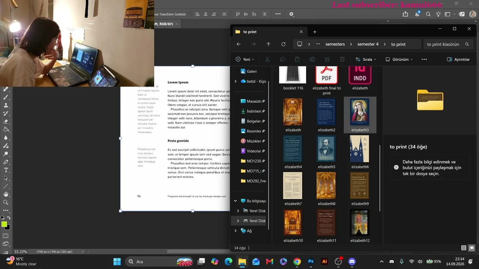Click the Explorer refresh button
Screen dimensions: 479x269
click(x=283, y=44)
